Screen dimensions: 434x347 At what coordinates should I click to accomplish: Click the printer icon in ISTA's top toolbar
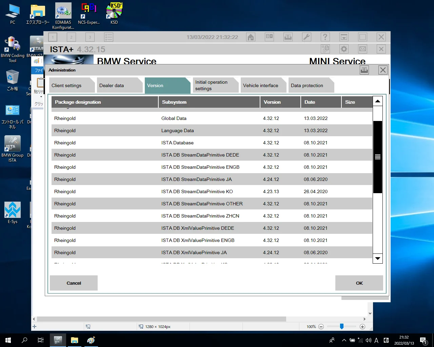tap(288, 37)
